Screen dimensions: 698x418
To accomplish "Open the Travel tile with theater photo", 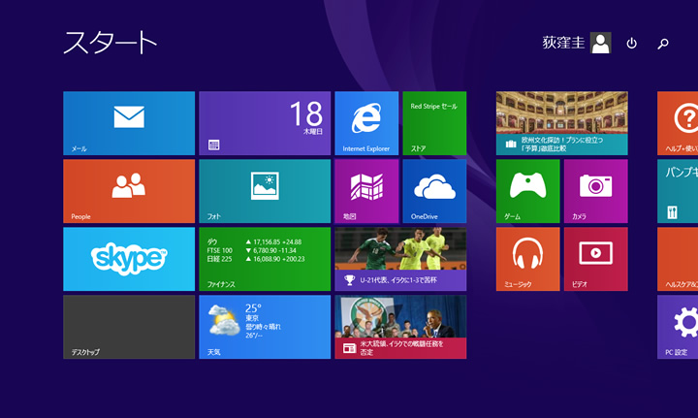I will (561, 123).
